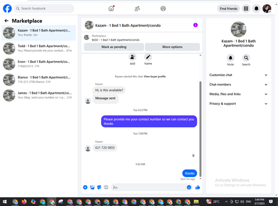This screenshot has height=206, width=278.
Task: Click the GIF icon in composer
Action: point(106,187)
